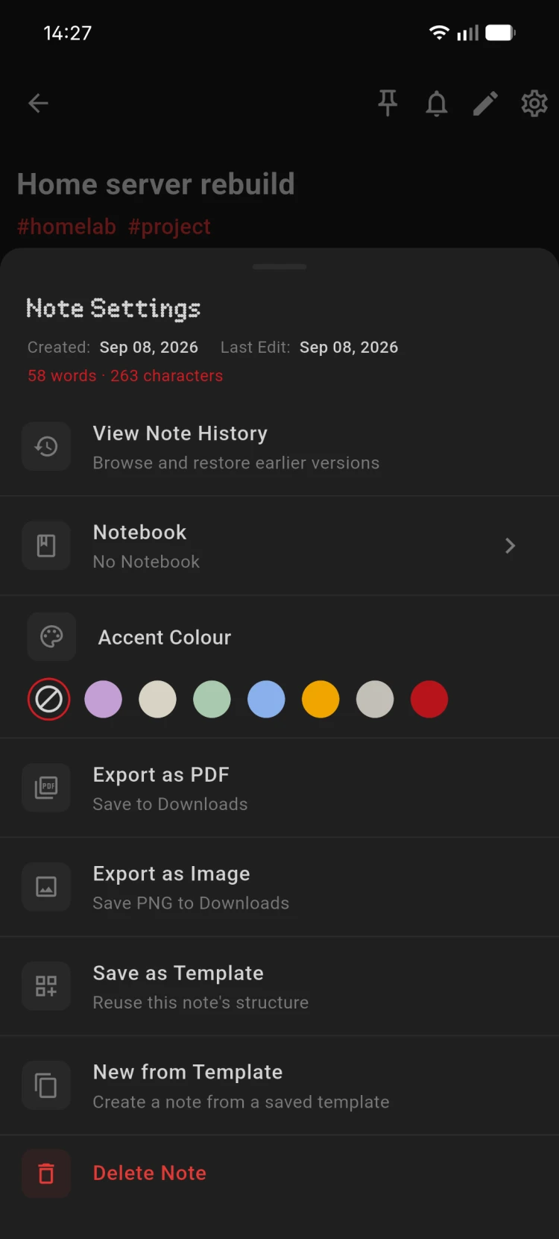This screenshot has height=1239, width=559.
Task: Choose Export as PDF
Action: coord(279,788)
